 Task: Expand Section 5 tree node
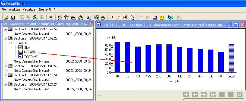[x=5, y=84]
